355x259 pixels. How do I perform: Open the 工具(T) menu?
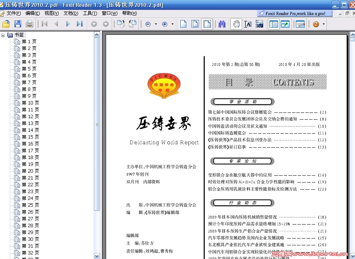90,13
